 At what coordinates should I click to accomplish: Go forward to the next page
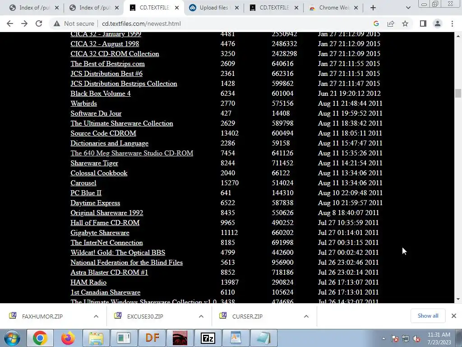(24, 23)
